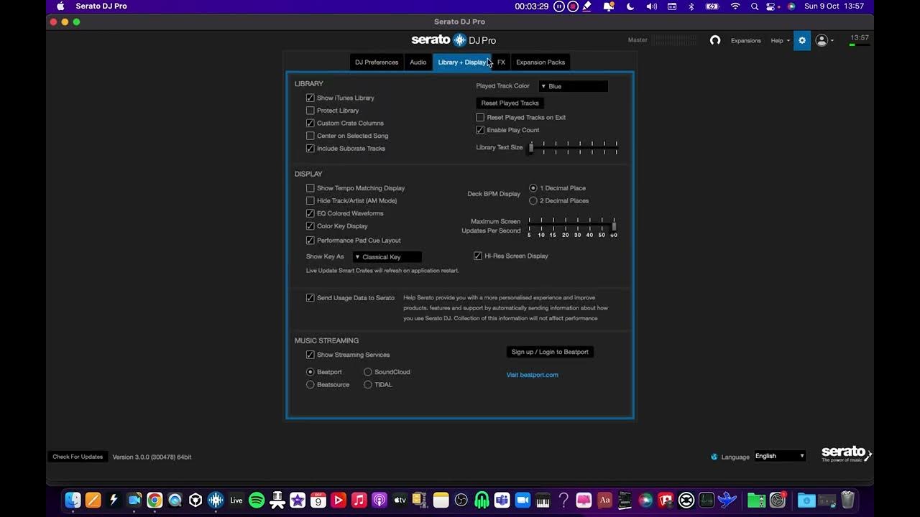The width and height of the screenshot is (920, 517).
Task: Expand the Help menu dropdown
Action: click(x=781, y=40)
